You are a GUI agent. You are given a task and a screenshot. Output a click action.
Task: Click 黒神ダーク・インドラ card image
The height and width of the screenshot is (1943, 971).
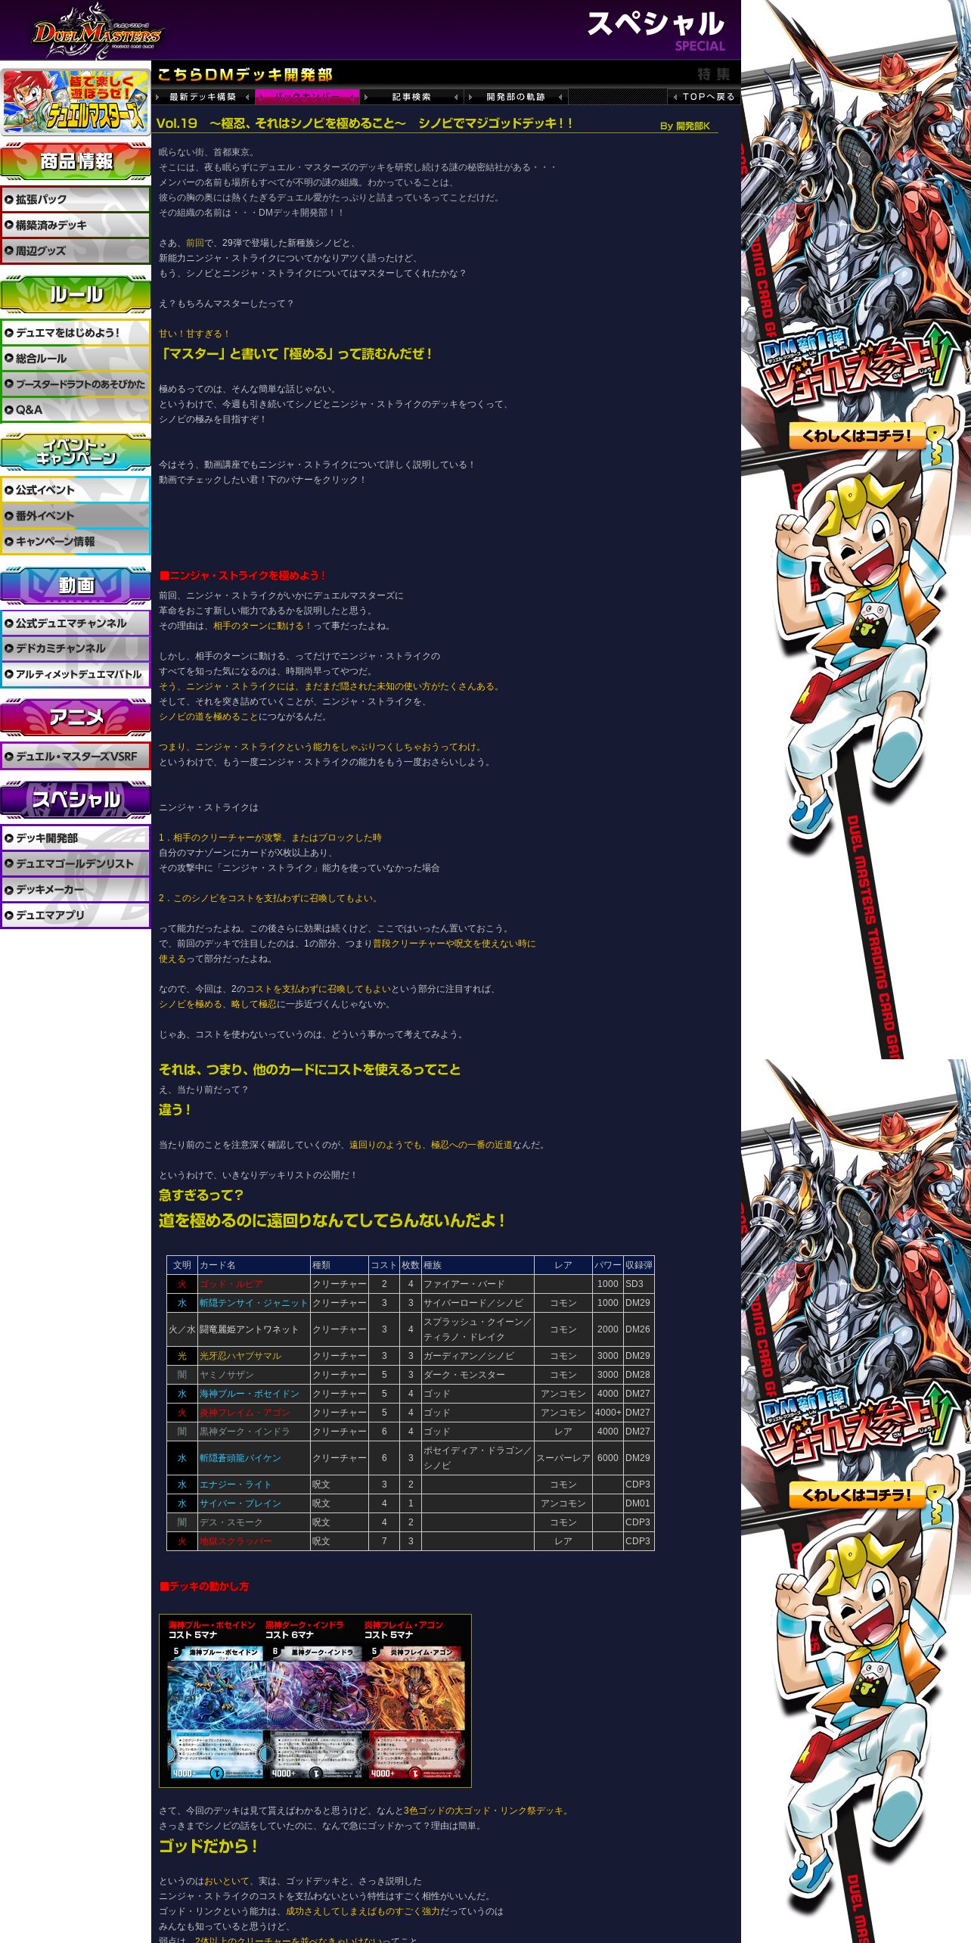(315, 1713)
